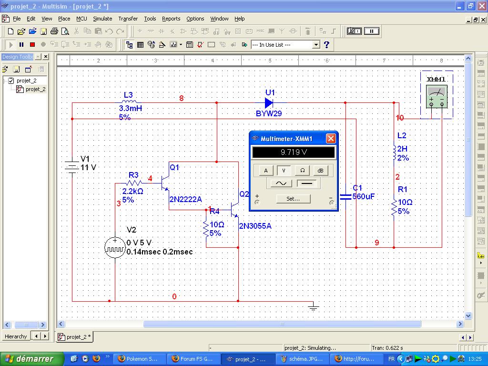Image resolution: width=488 pixels, height=366 pixels.
Task: Open the In Use List dropdown
Action: 315,44
